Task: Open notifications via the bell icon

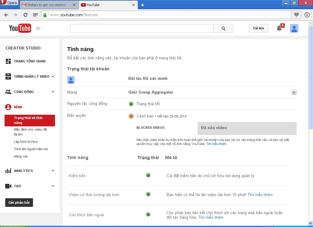Action: 279,28
